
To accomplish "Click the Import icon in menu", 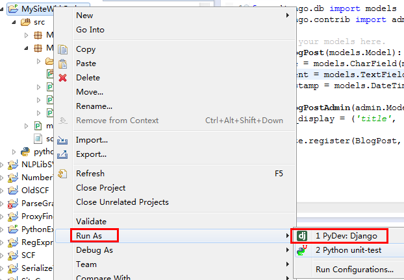I will tap(63, 140).
